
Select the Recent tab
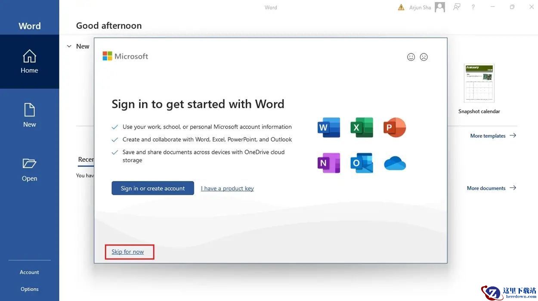point(86,160)
